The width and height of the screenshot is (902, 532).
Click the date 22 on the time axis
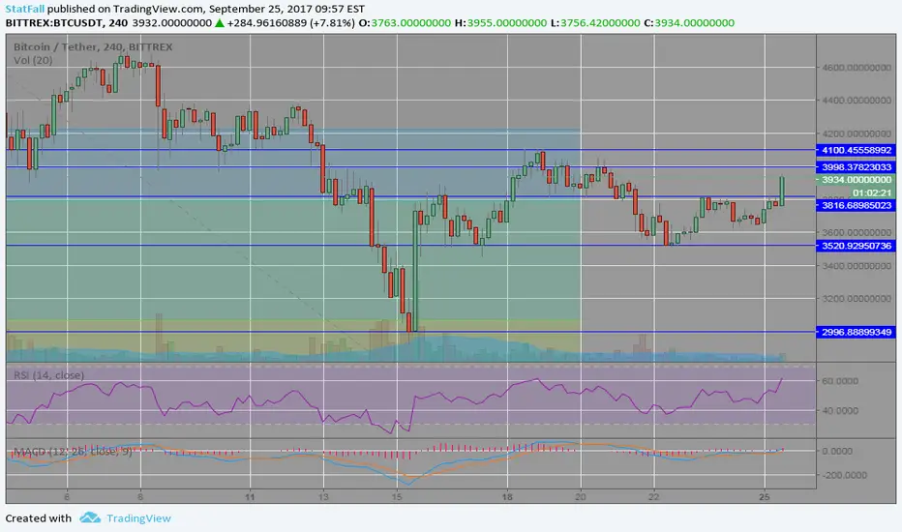653,497
